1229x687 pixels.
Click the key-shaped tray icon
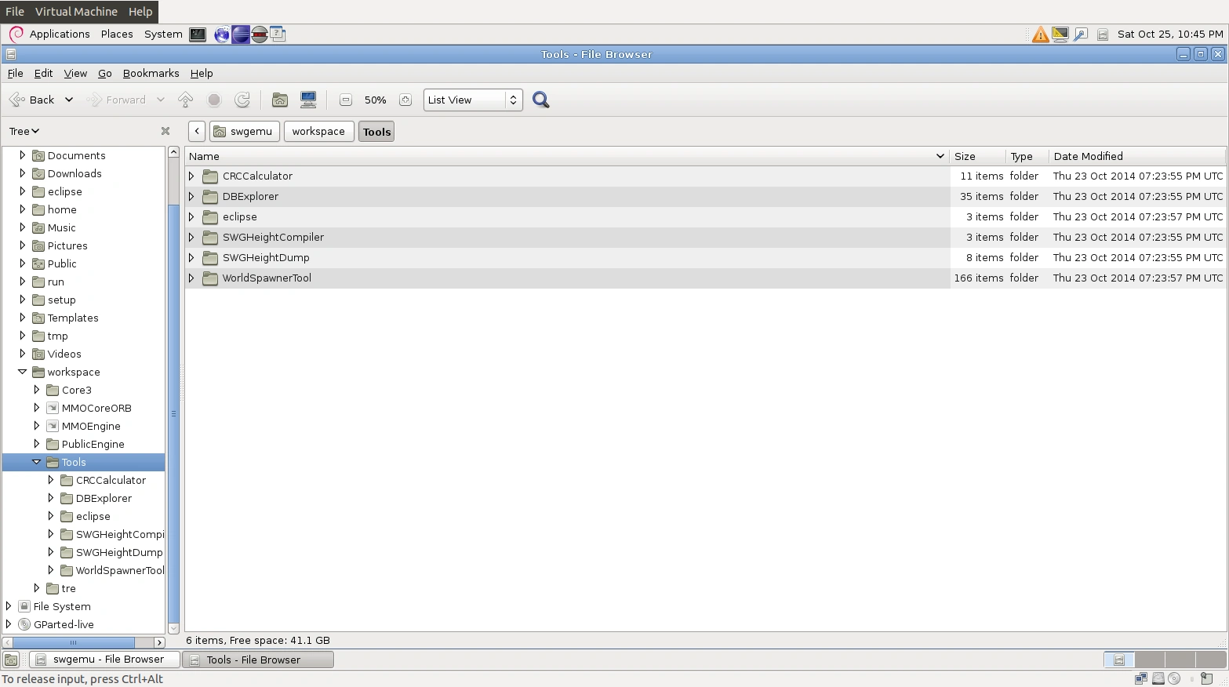pos(1081,35)
